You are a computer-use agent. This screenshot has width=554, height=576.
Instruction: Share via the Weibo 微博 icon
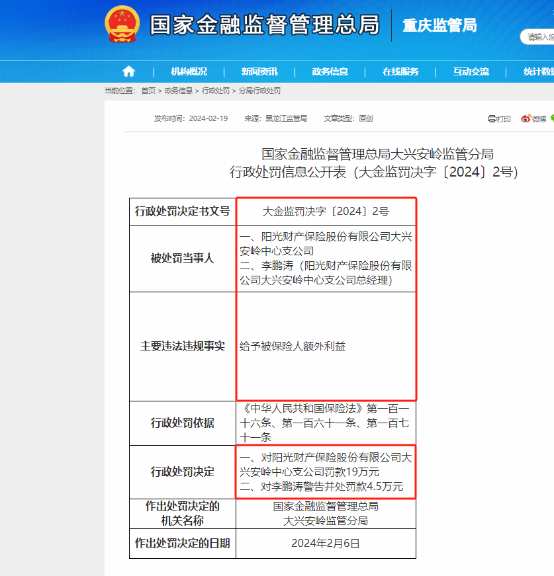(533, 118)
